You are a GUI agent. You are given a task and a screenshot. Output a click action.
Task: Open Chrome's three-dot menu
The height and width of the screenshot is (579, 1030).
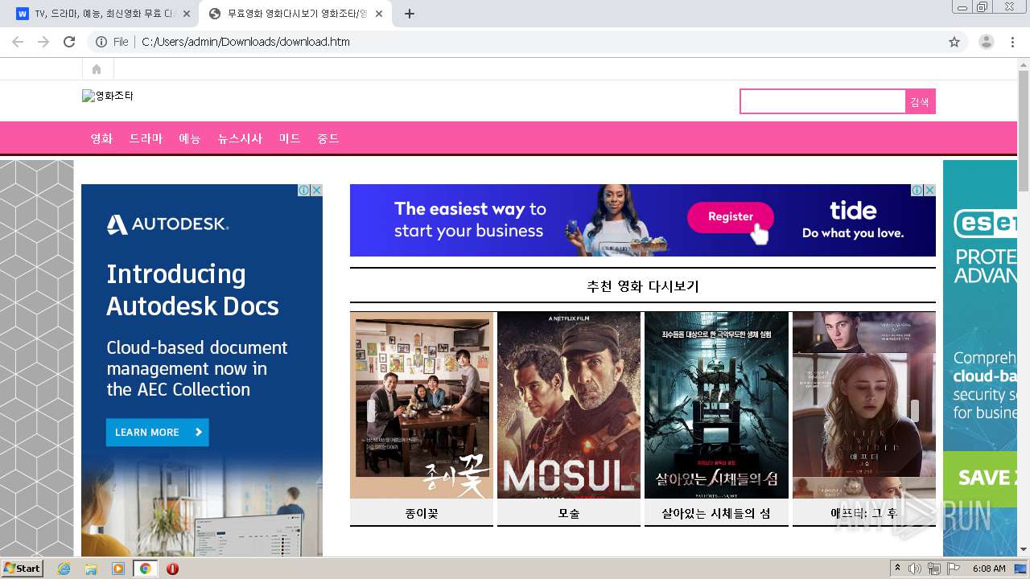point(1012,42)
